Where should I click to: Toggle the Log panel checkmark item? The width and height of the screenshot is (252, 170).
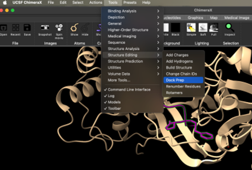133,96
